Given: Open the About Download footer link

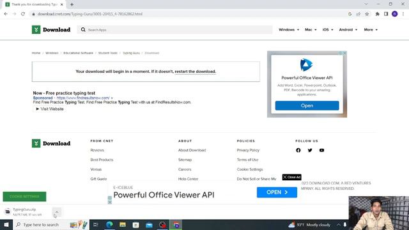Looking at the screenshot, I should point(192,150).
